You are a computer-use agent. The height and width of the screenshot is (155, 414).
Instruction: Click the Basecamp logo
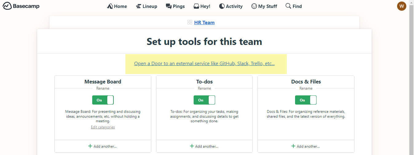tap(21, 6)
